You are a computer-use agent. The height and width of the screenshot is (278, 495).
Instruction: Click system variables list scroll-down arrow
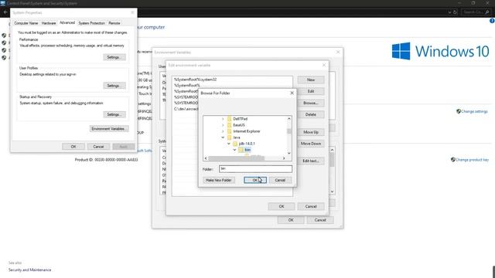click(x=332, y=192)
